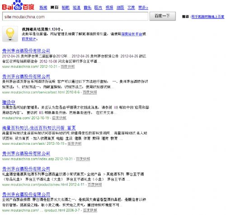View 百度快照 for index.asp result
This screenshot has height=215, width=226.
pyautogui.click(x=83, y=159)
